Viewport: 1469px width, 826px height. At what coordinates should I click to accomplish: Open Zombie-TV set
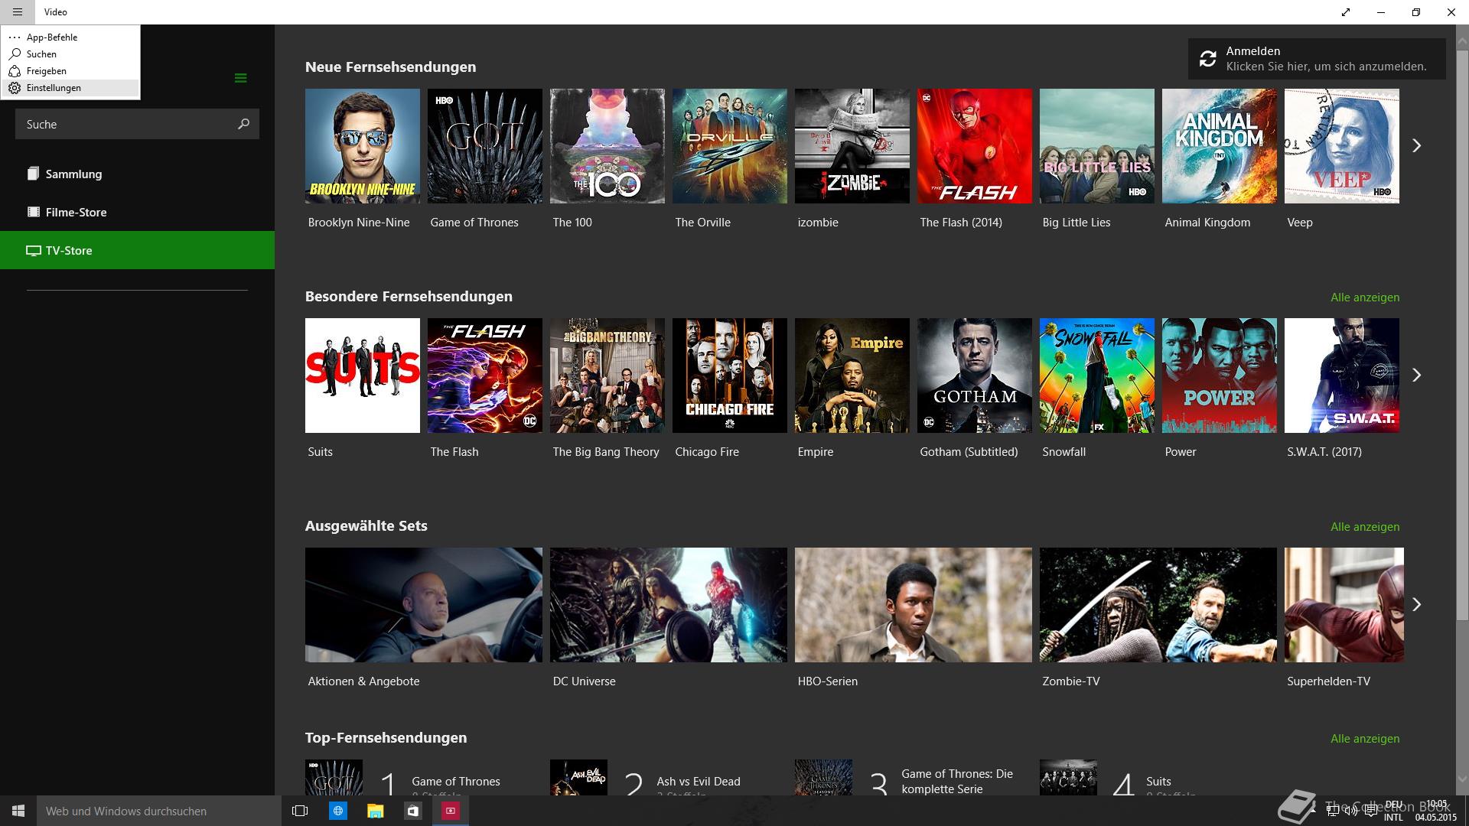[1158, 605]
